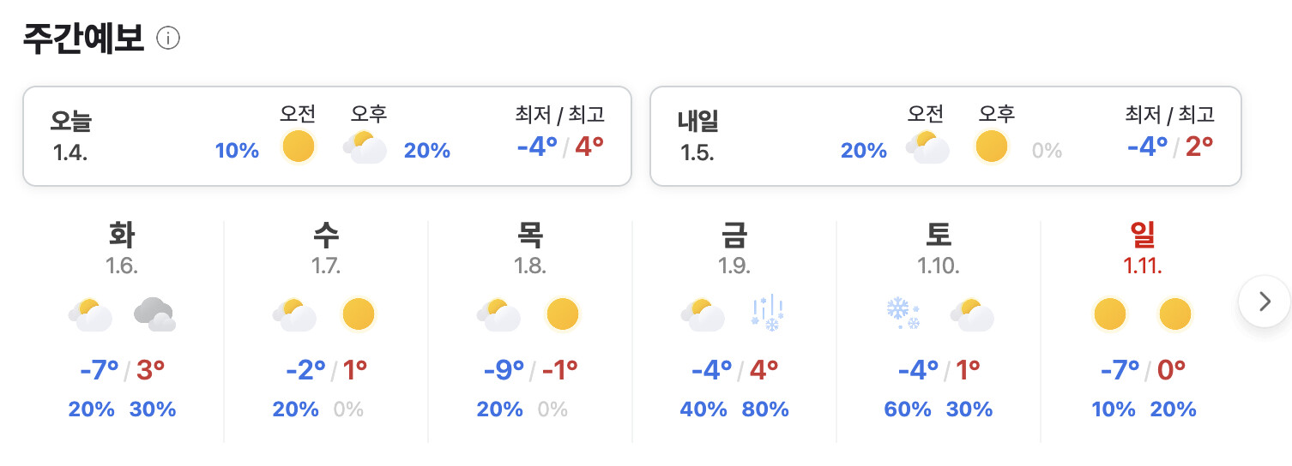
Task: Click the info icon beside 주간예보
Action: [x=168, y=39]
